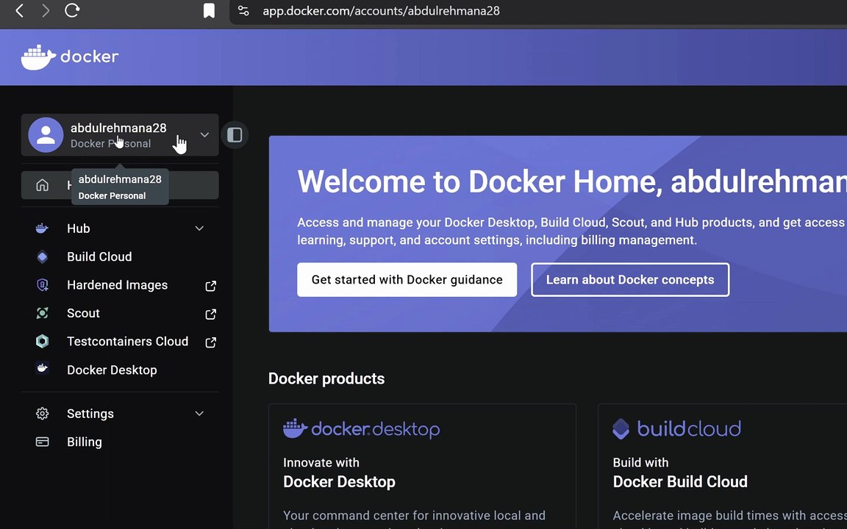The width and height of the screenshot is (847, 529).
Task: Click Get started with Docker guidance
Action: (407, 280)
